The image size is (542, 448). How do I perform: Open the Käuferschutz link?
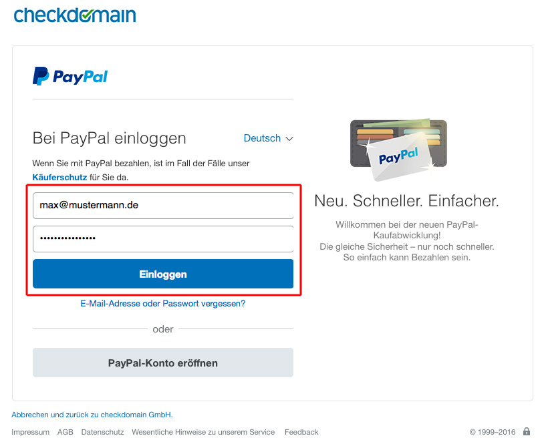(59, 178)
